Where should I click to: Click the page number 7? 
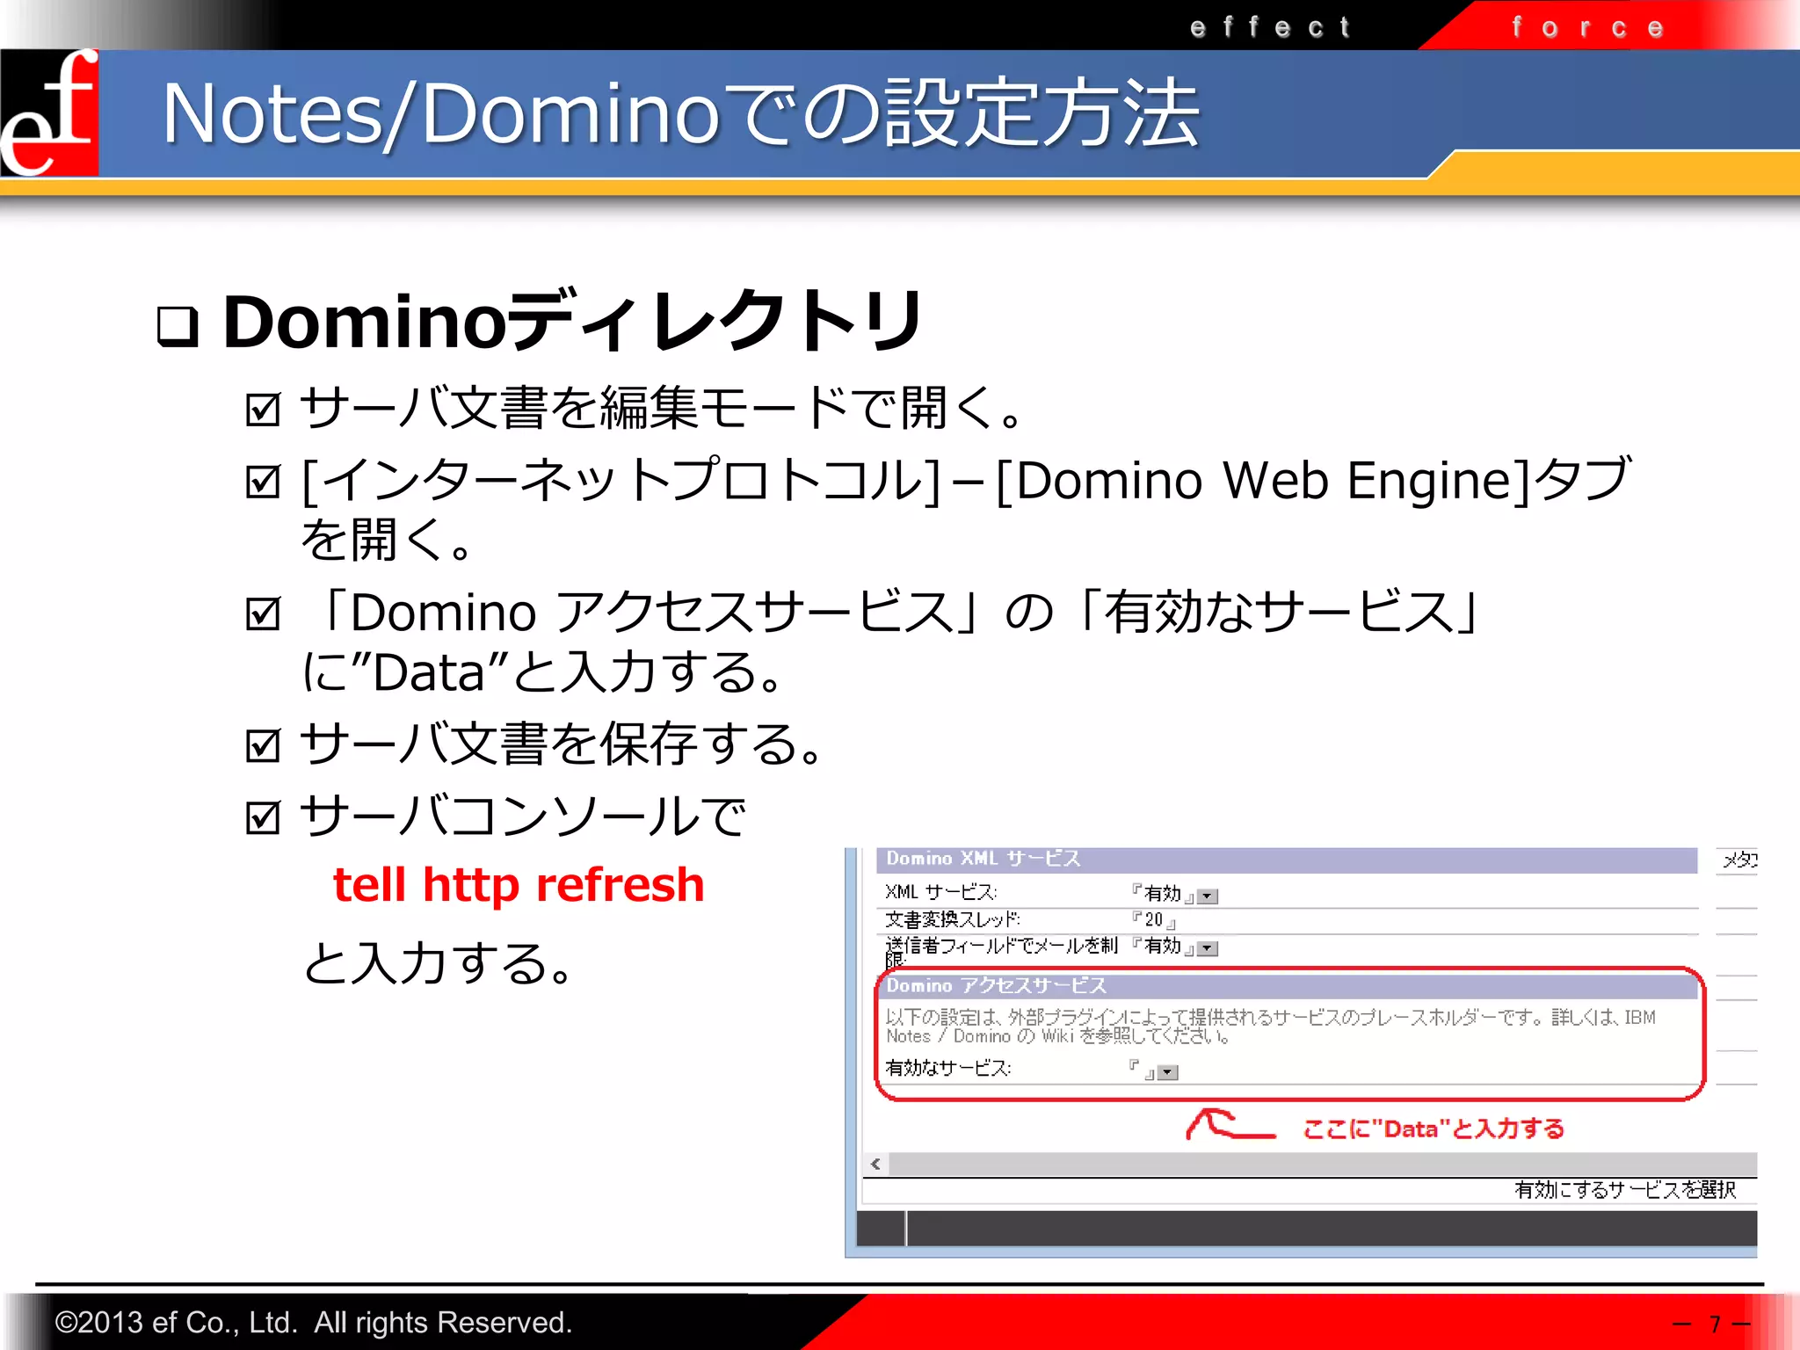coord(1714,1324)
